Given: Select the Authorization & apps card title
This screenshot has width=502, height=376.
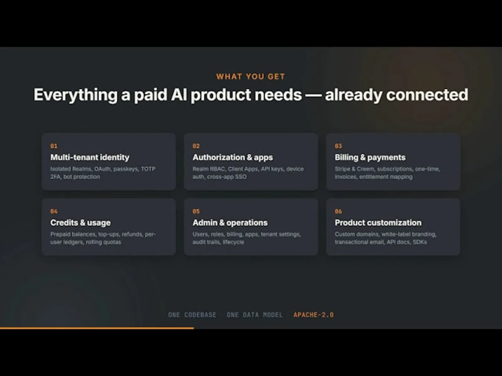Looking at the screenshot, I should (x=232, y=157).
